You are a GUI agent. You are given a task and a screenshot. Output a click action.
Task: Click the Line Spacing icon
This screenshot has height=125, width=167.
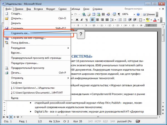pyautogui.click(x=112, y=20)
